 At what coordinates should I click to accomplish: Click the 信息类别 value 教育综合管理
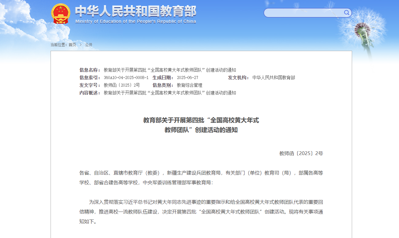189,85
